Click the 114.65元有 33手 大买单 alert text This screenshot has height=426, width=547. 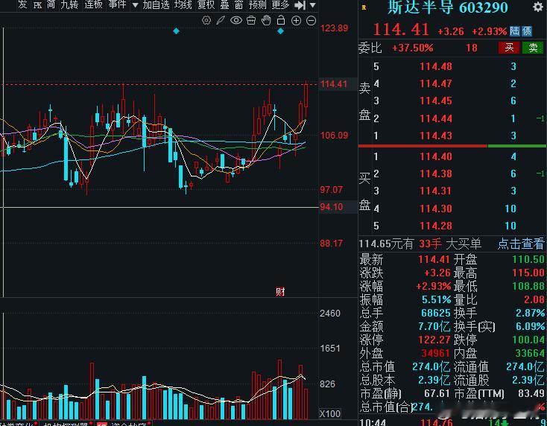(x=420, y=244)
